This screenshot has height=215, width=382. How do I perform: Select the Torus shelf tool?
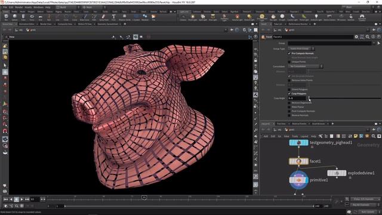click(x=32, y=17)
